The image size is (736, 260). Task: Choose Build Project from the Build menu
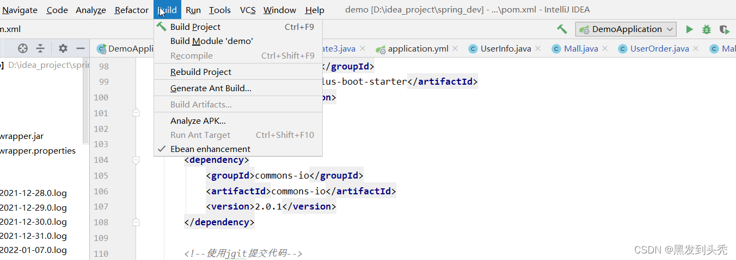point(238,27)
